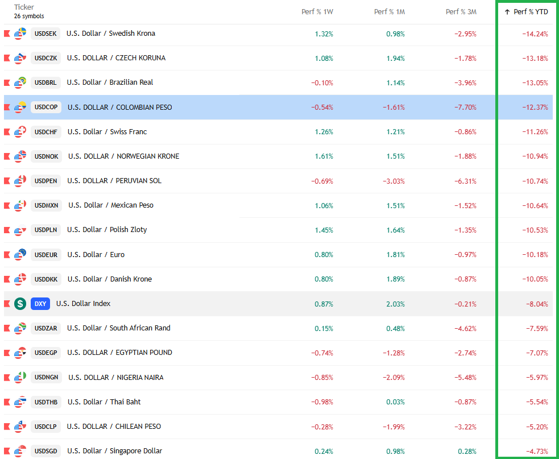Open the USDBRL ticker badge
559x459 pixels.
click(x=45, y=82)
